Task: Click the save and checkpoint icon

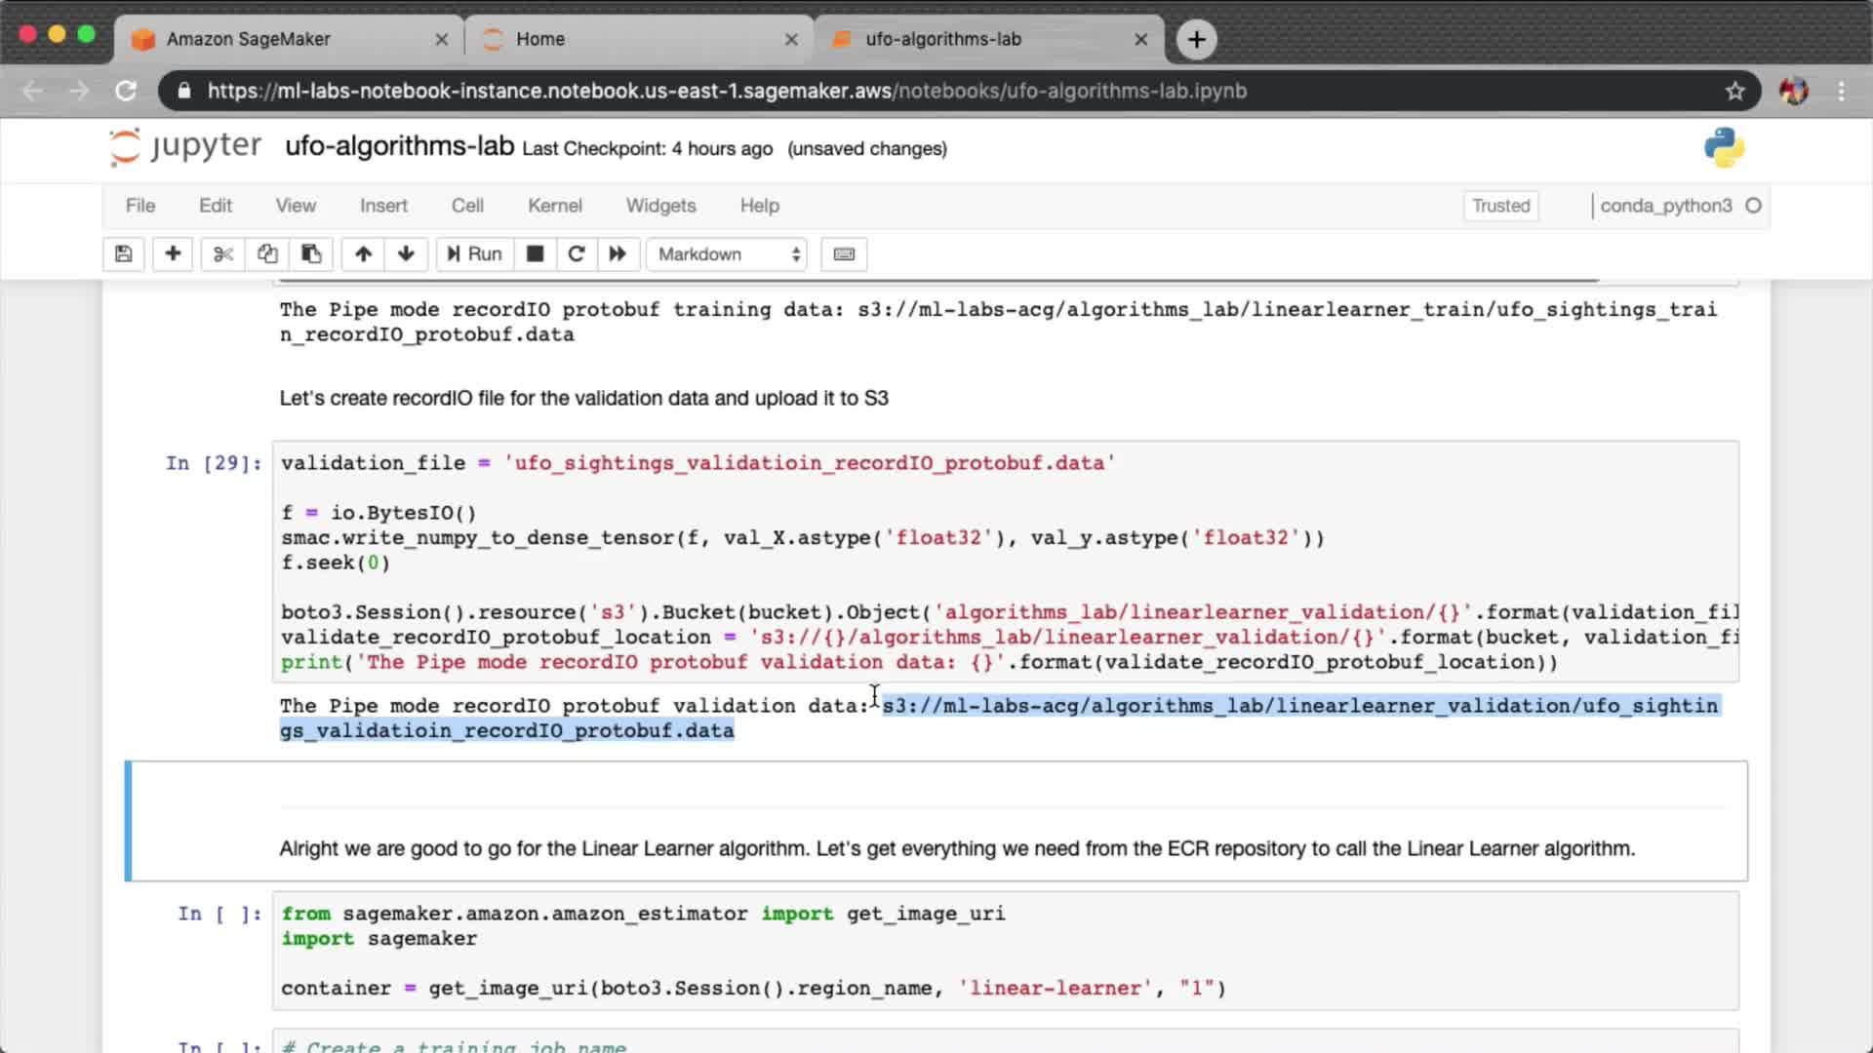Action: [x=123, y=253]
